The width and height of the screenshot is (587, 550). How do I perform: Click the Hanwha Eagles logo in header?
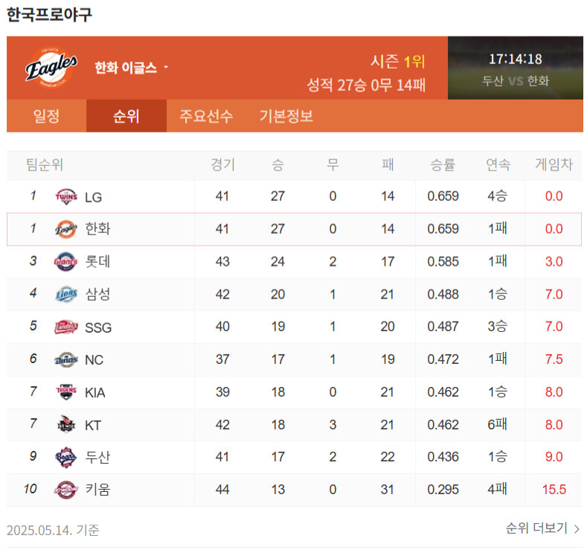coord(51,68)
